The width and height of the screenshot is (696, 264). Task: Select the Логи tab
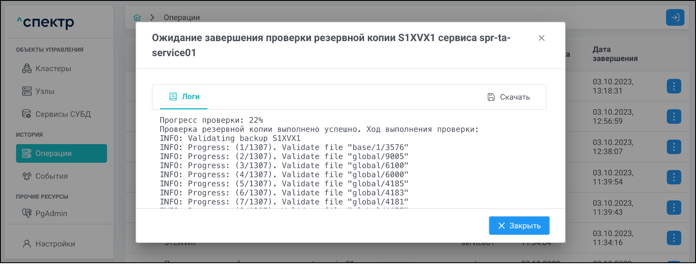184,97
